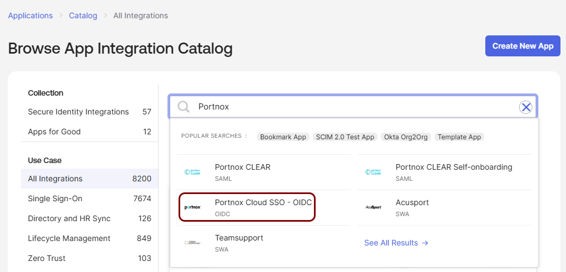Select SCIM 2.0 Test App suggestion
The width and height of the screenshot is (566, 272).
click(x=345, y=137)
